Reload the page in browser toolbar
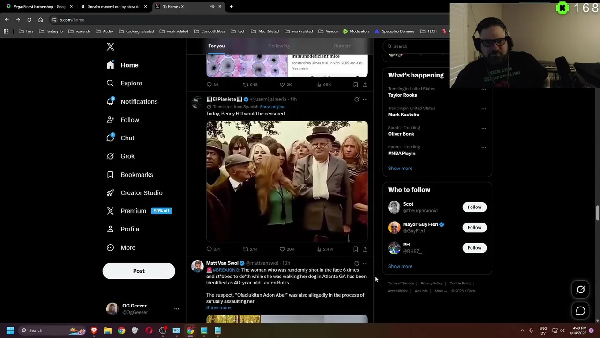The width and height of the screenshot is (600, 338). (x=29, y=20)
